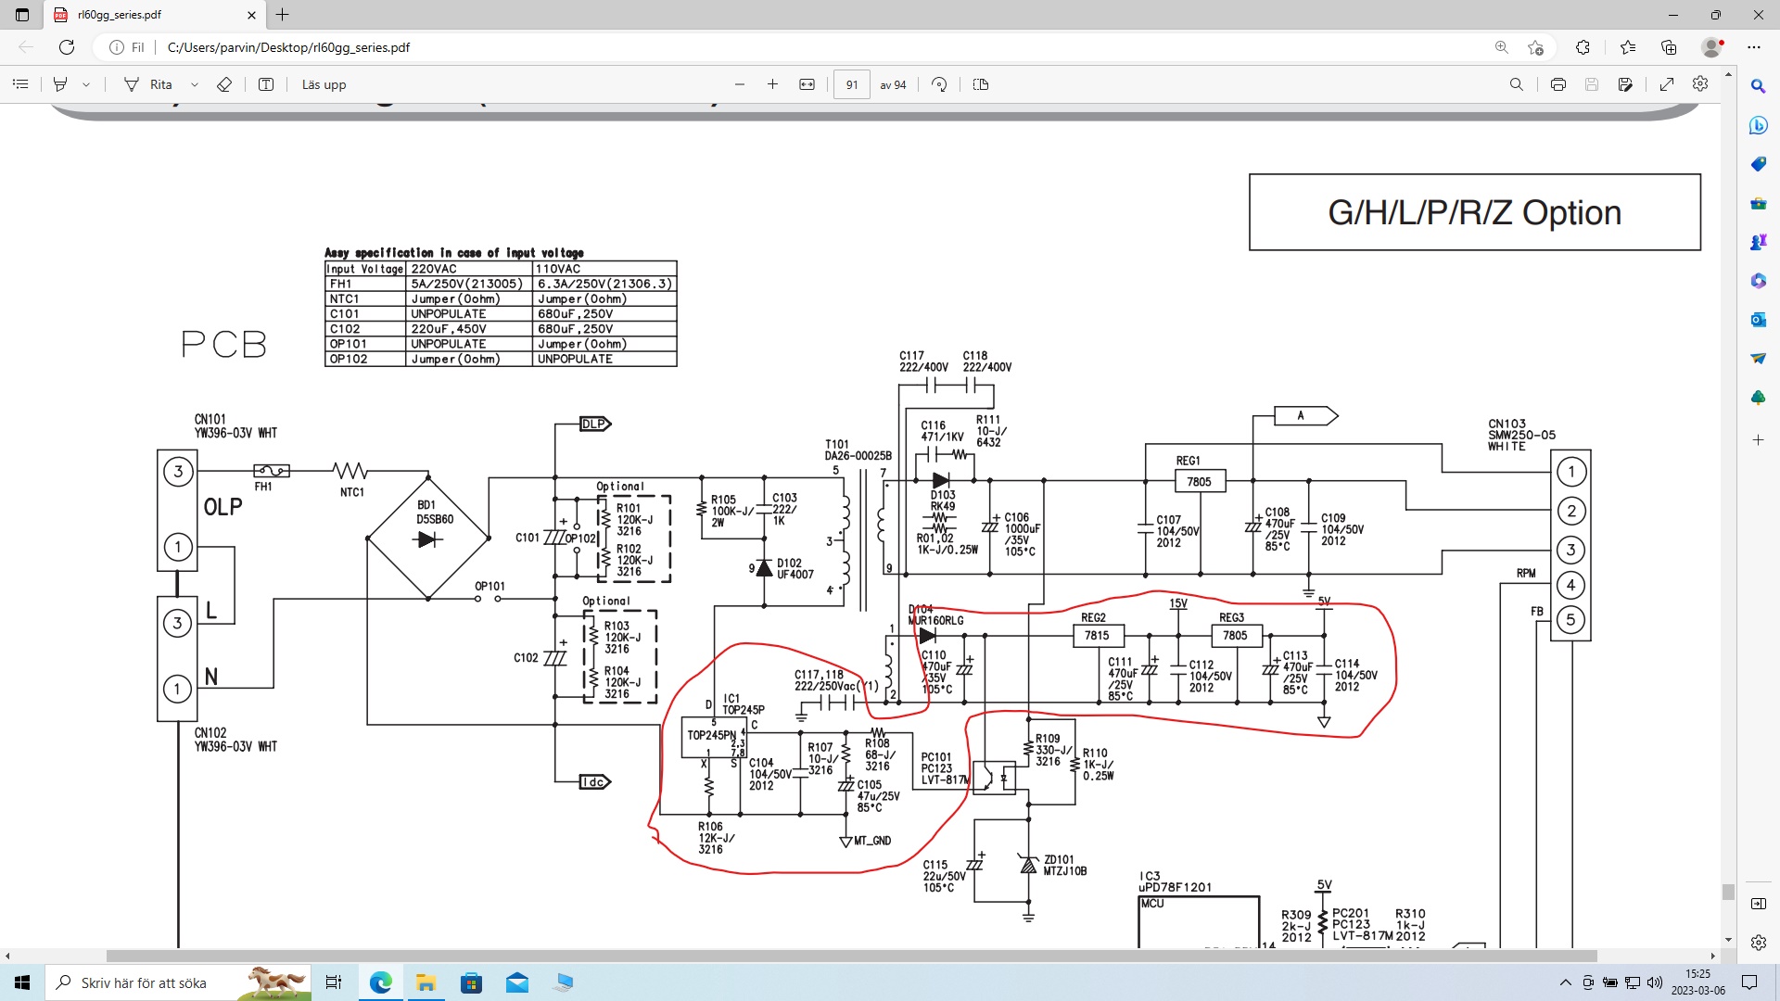Select the highlight marker tool
This screenshot has height=1001, width=1780.
tap(60, 84)
